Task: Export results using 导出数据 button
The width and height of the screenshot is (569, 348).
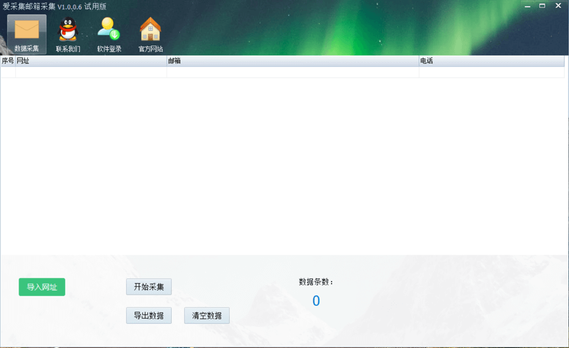Action: click(x=149, y=316)
